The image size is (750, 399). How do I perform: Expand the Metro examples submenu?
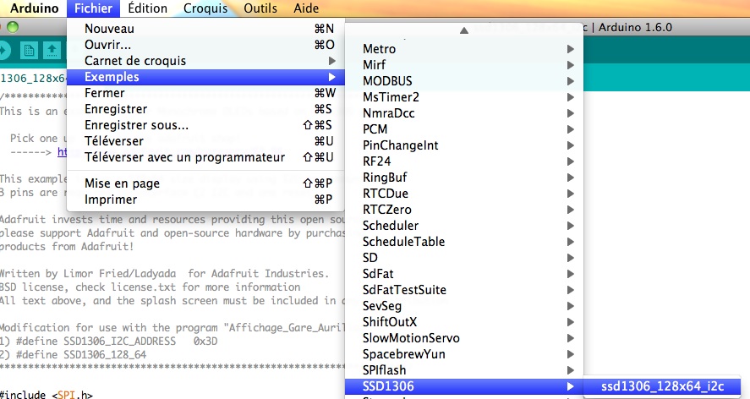[x=464, y=49]
